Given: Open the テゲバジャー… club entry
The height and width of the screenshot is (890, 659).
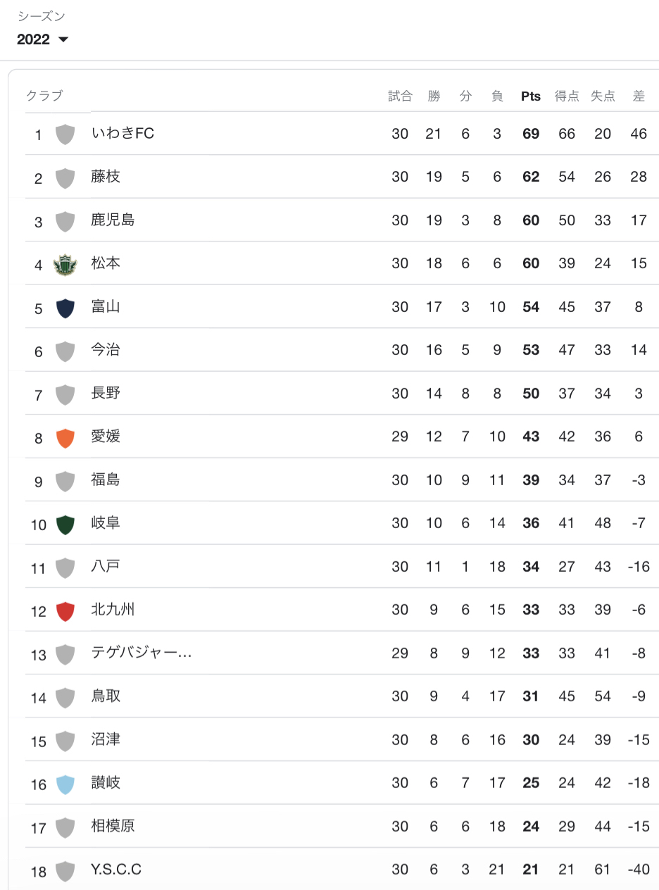Looking at the screenshot, I should pyautogui.click(x=142, y=653).
